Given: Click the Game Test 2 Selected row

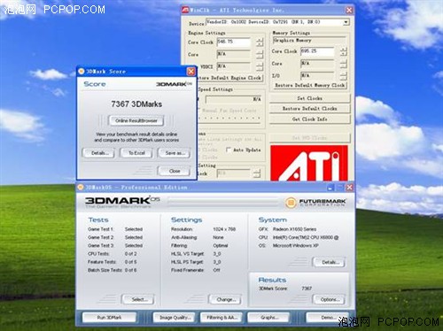Looking at the screenshot, I should 115,237.
